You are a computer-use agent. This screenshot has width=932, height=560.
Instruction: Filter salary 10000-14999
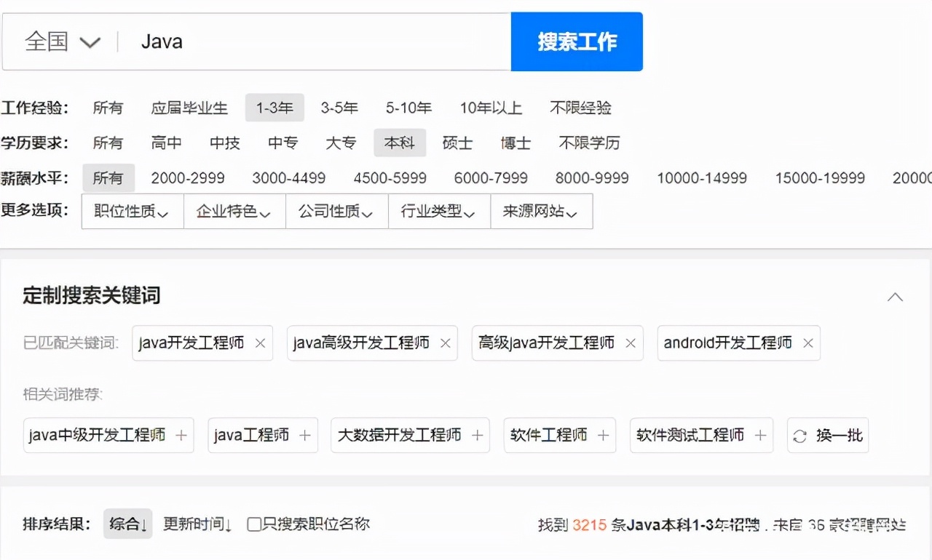tap(702, 177)
